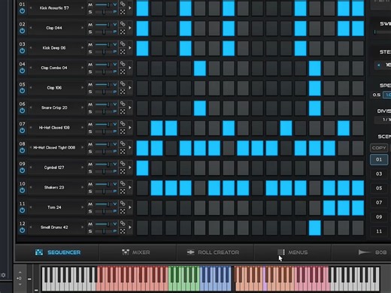Open the Roll Creator tab
This screenshot has width=391, height=293.
213,252
